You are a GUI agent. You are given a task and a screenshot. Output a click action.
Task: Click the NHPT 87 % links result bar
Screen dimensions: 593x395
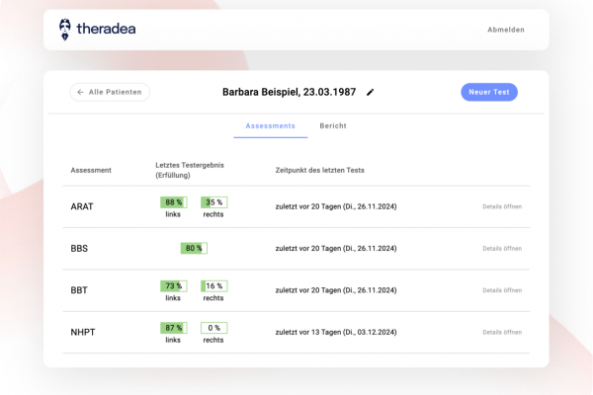pyautogui.click(x=173, y=327)
